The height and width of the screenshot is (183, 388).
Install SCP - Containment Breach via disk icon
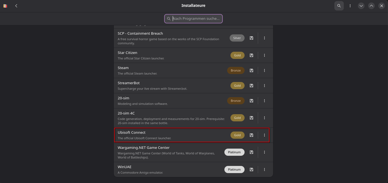(251, 38)
